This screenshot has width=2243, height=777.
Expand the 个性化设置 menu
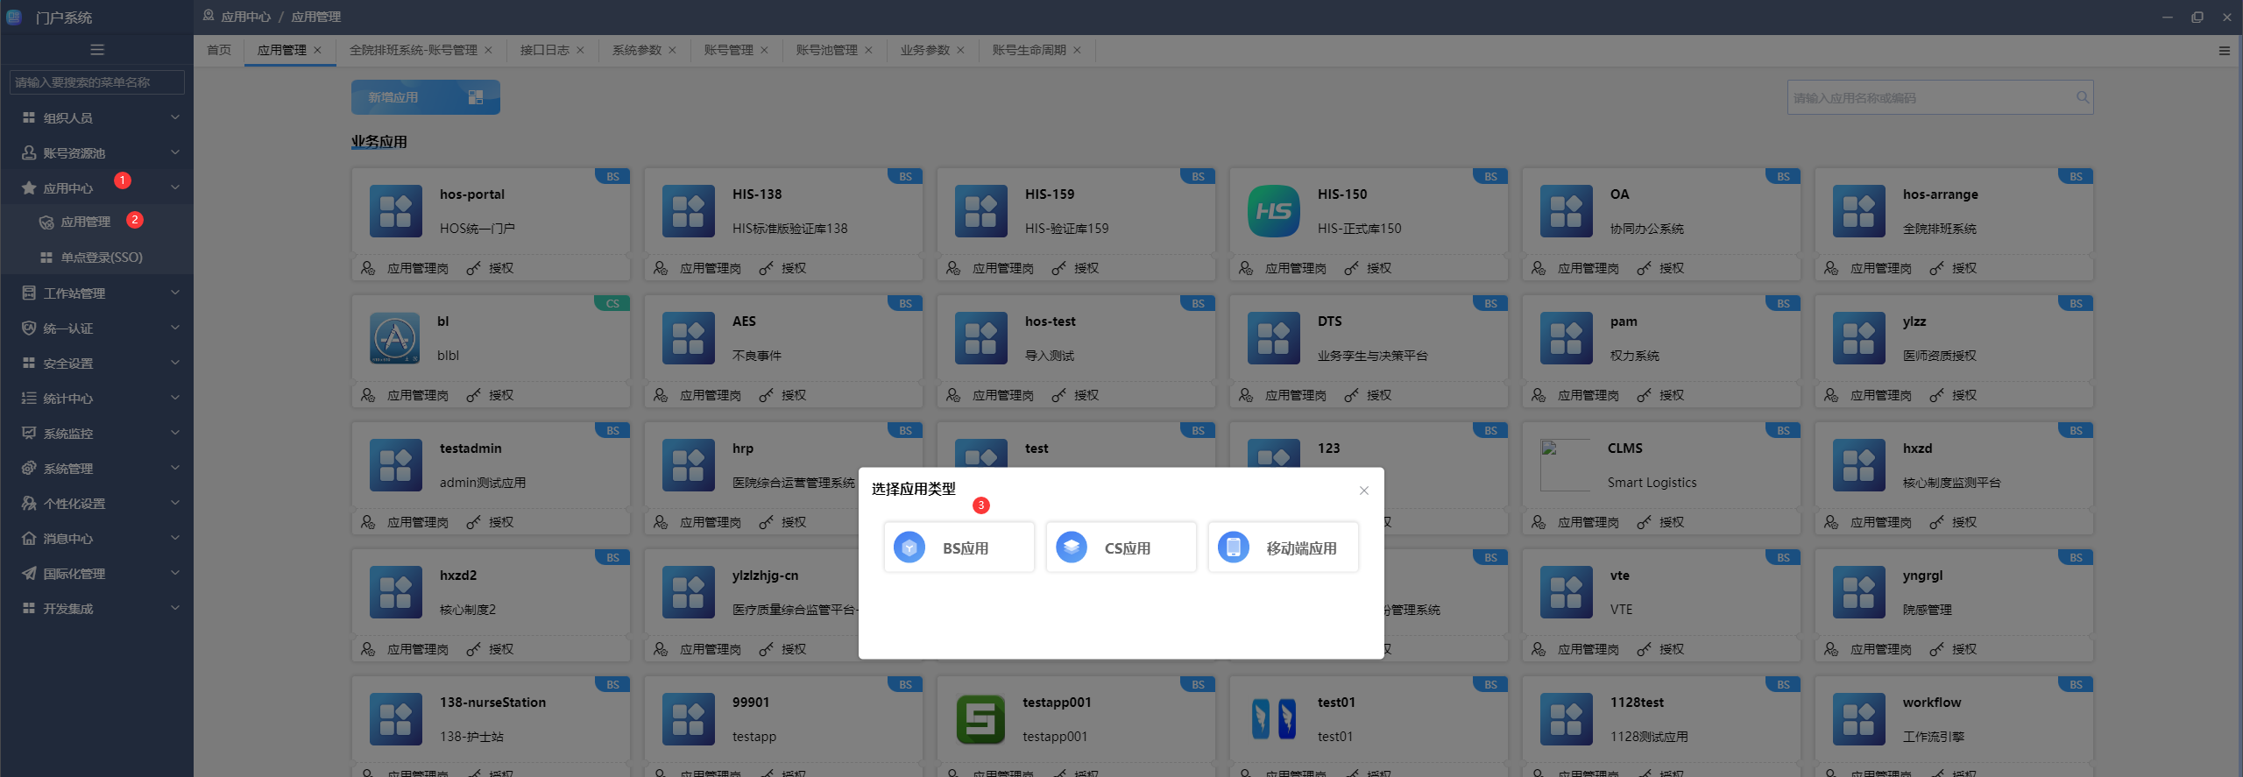pyautogui.click(x=97, y=503)
